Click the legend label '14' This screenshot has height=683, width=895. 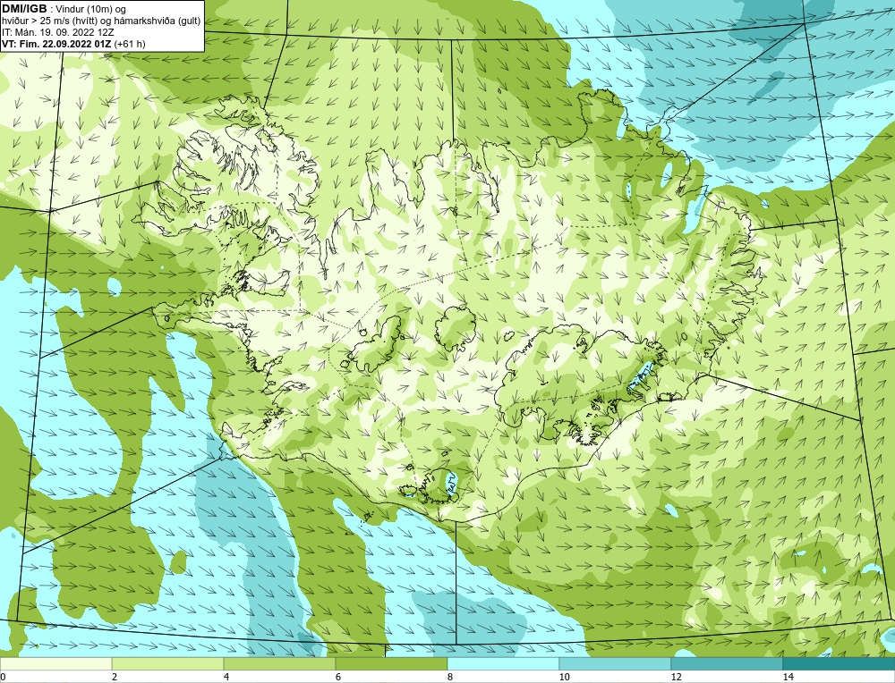pos(788,677)
